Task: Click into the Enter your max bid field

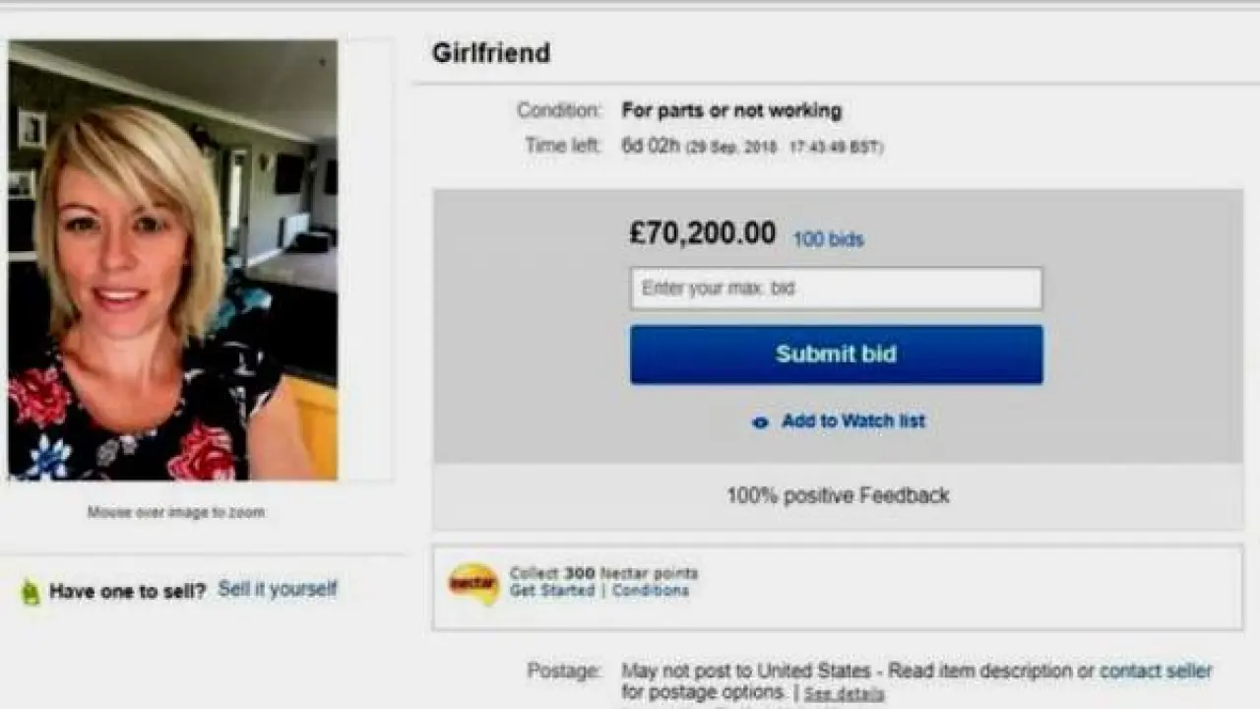Action: pos(836,289)
